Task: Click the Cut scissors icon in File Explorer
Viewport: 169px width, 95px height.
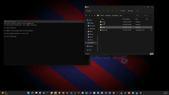Action: point(95,11)
